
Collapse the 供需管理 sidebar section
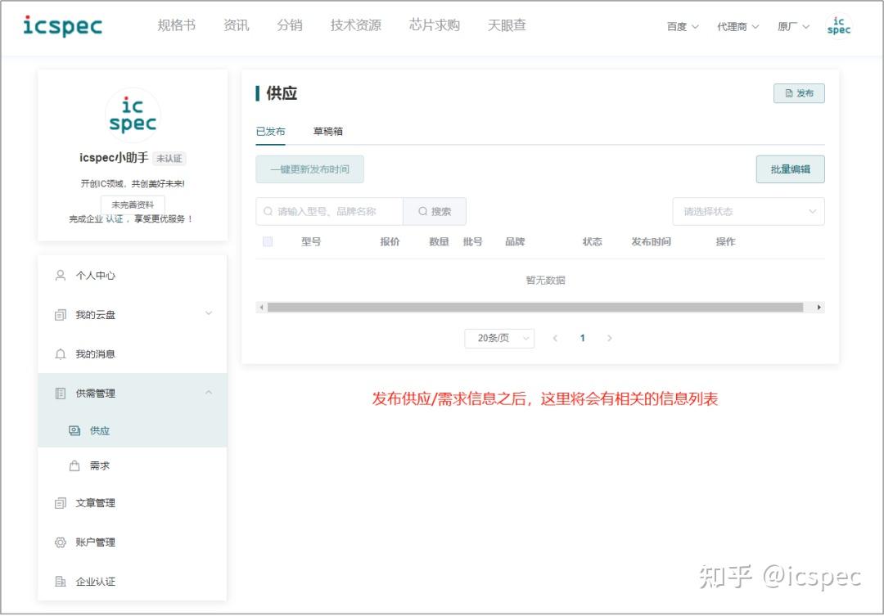pos(209,393)
